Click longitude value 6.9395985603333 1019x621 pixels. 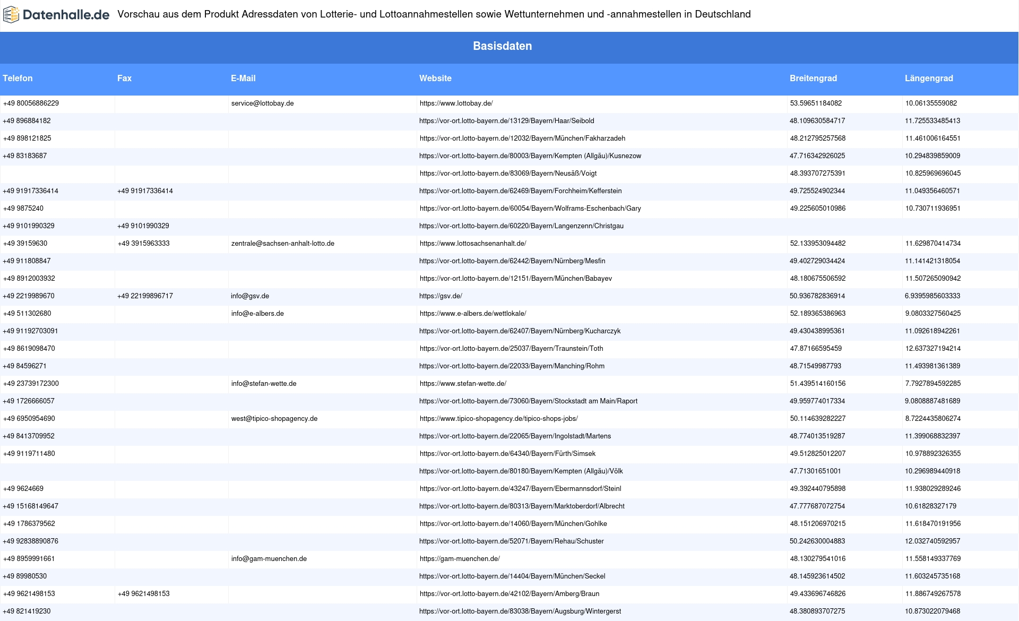point(932,296)
